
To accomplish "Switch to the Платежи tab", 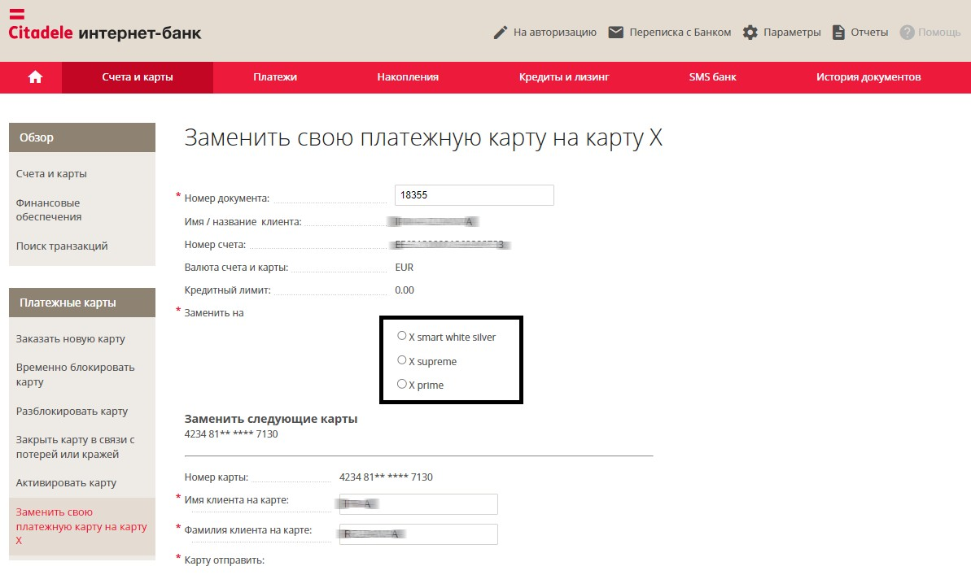I will [x=275, y=77].
